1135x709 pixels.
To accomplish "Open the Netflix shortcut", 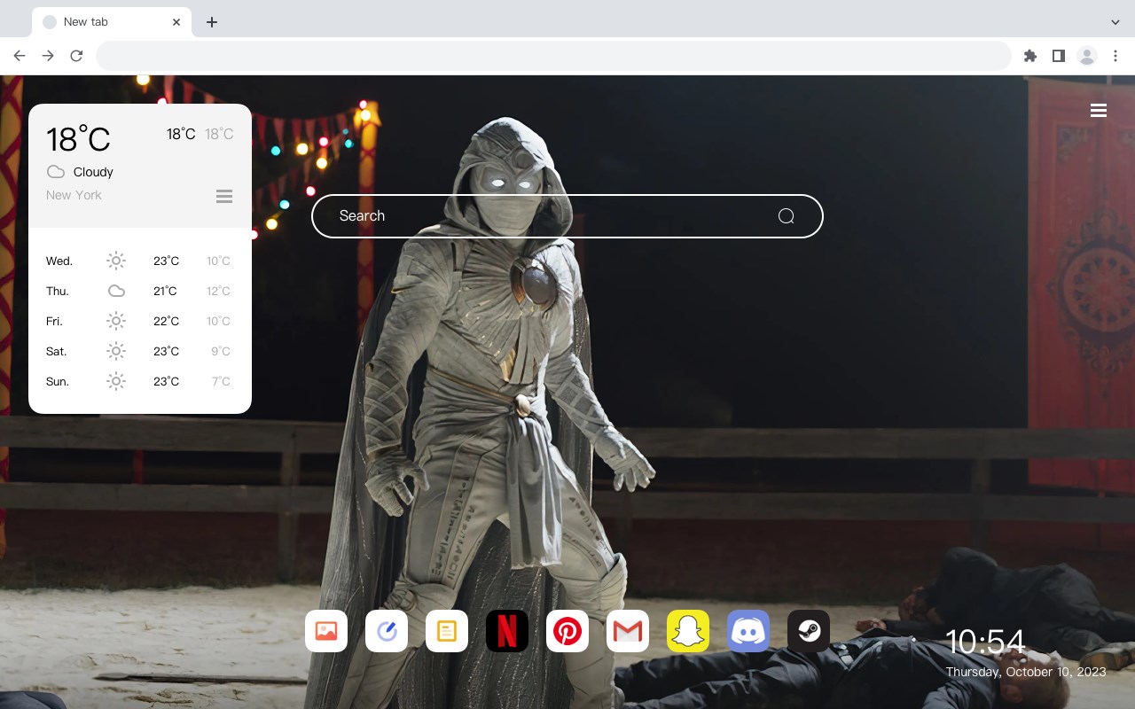I will (x=507, y=631).
